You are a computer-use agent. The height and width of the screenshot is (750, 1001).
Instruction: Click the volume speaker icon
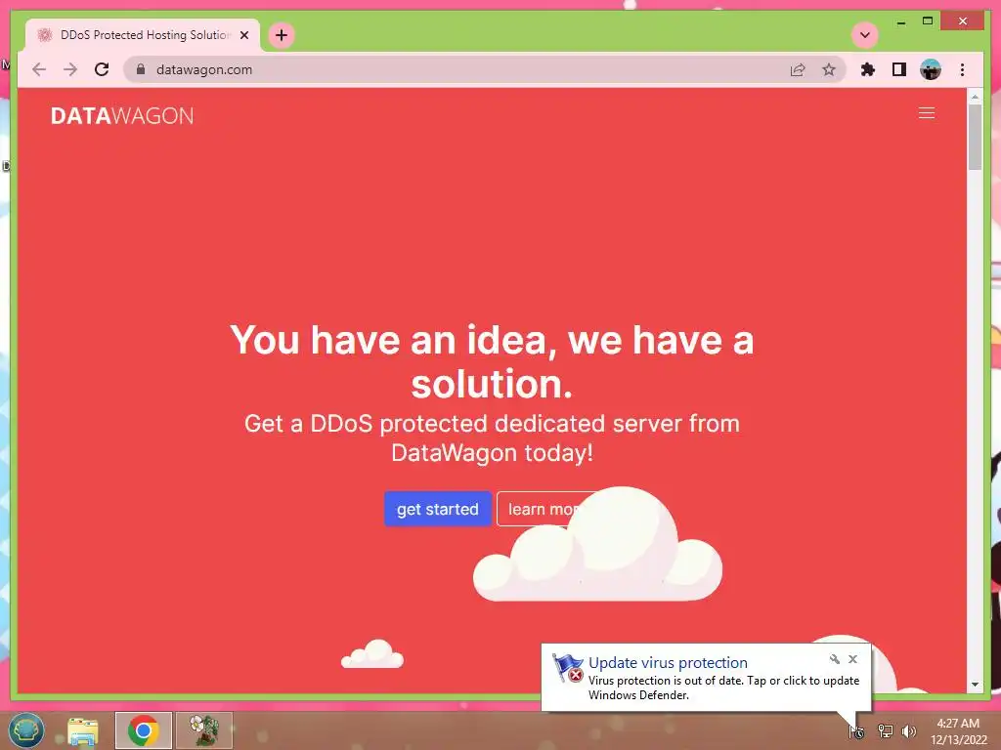908,731
